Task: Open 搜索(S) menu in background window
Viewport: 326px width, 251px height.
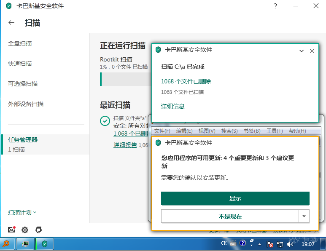Action: tap(229, 131)
